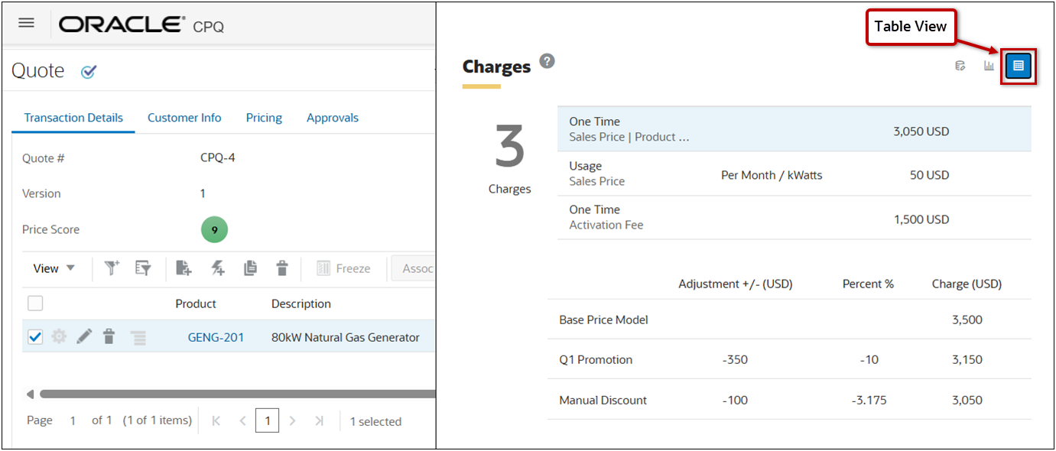Click the Charges help question mark icon

pyautogui.click(x=547, y=61)
